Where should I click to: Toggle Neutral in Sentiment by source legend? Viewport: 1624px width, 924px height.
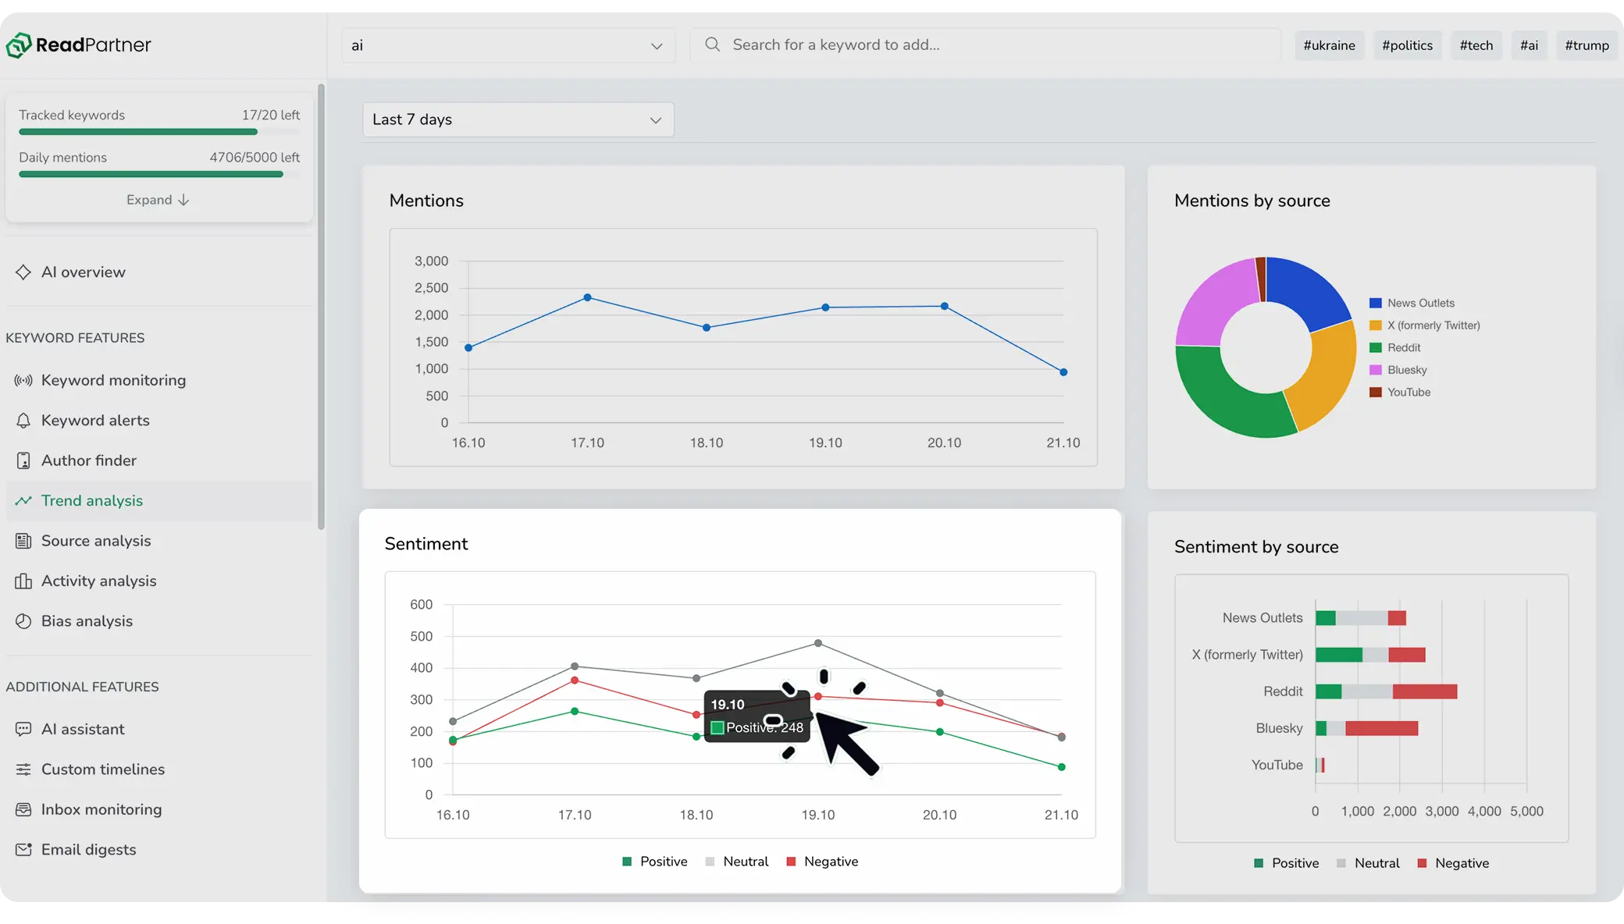coord(1368,863)
